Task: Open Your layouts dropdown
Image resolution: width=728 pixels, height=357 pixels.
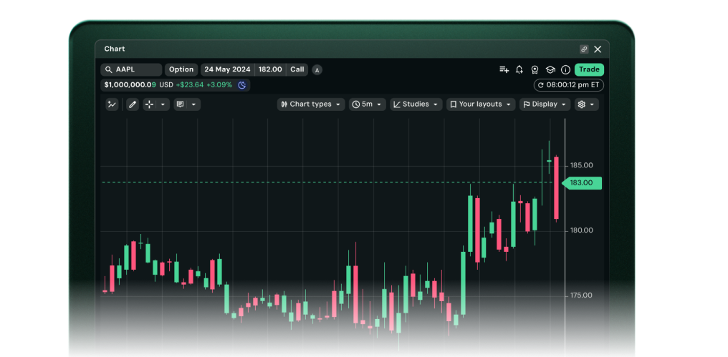Action: (481, 104)
